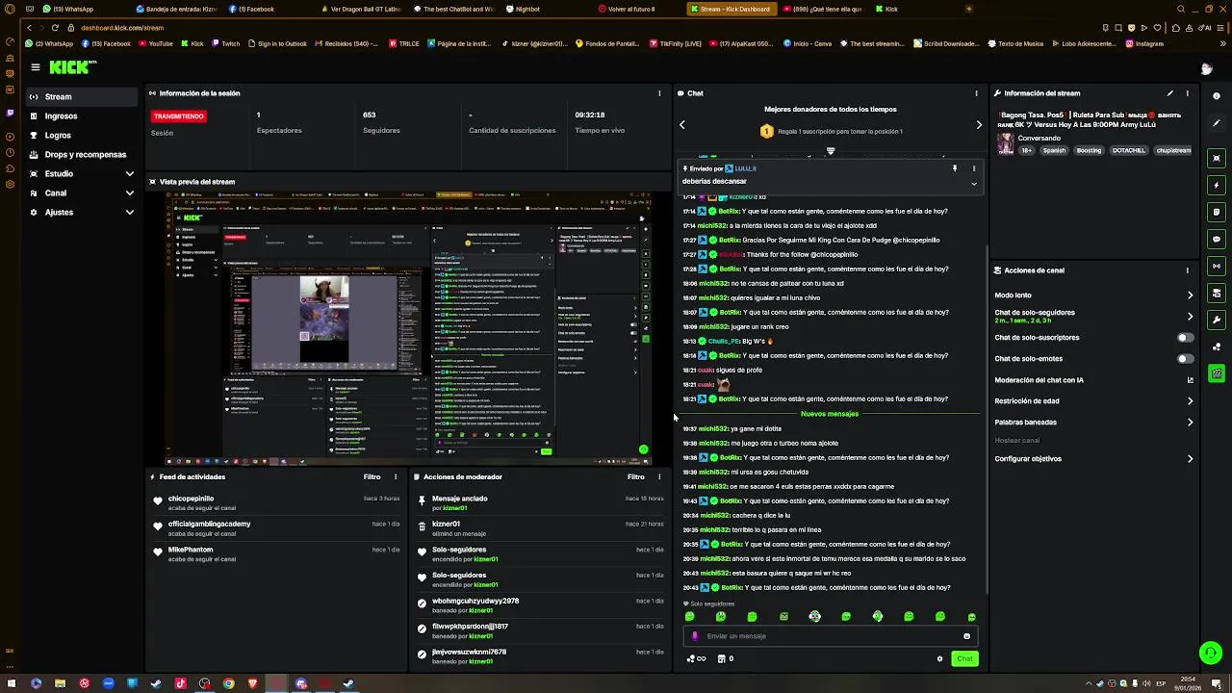Click user avatar at top right
This screenshot has height=693, width=1232.
(1206, 68)
